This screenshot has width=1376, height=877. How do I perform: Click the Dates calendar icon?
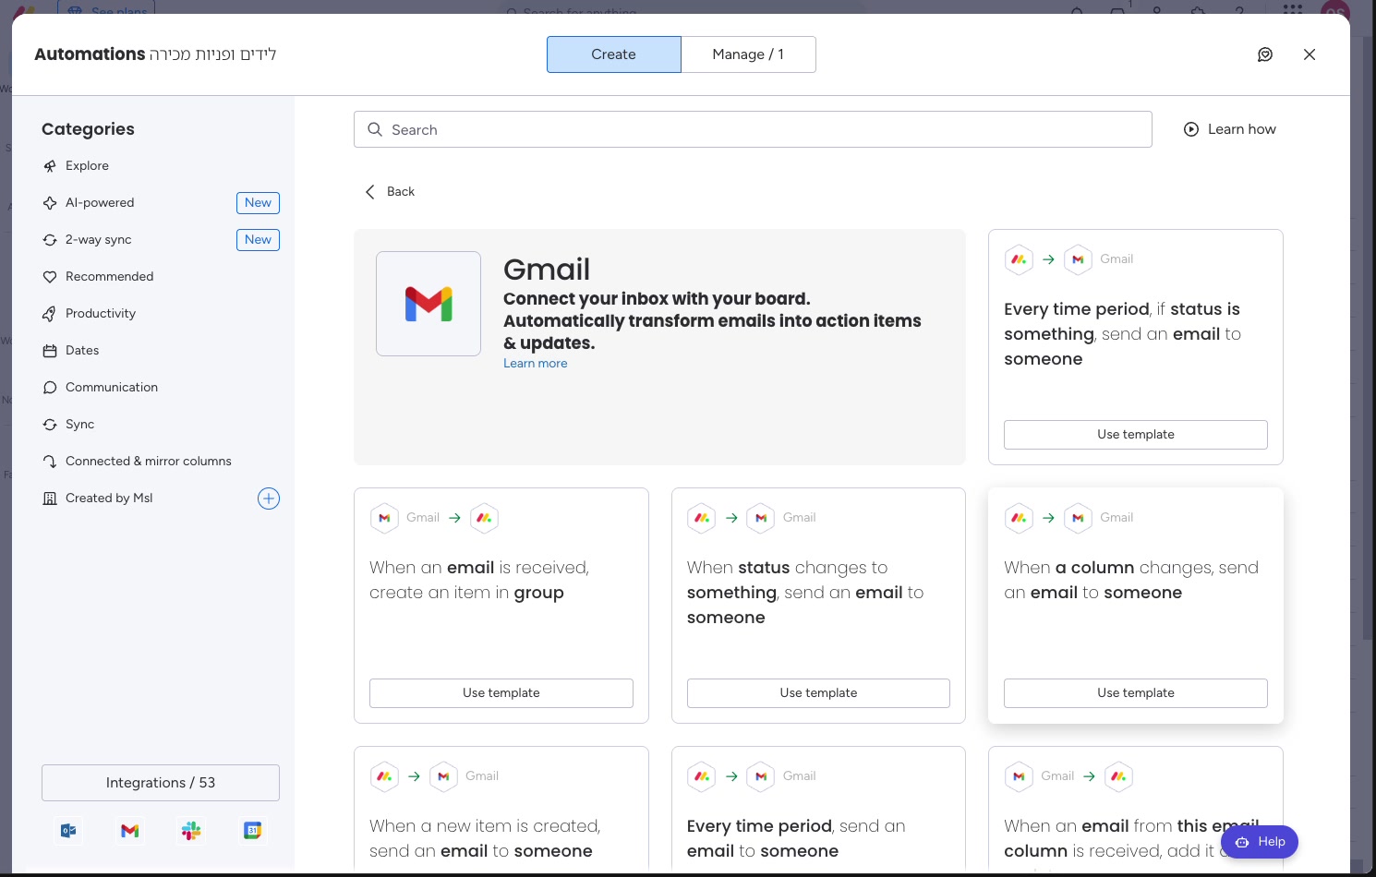point(50,351)
